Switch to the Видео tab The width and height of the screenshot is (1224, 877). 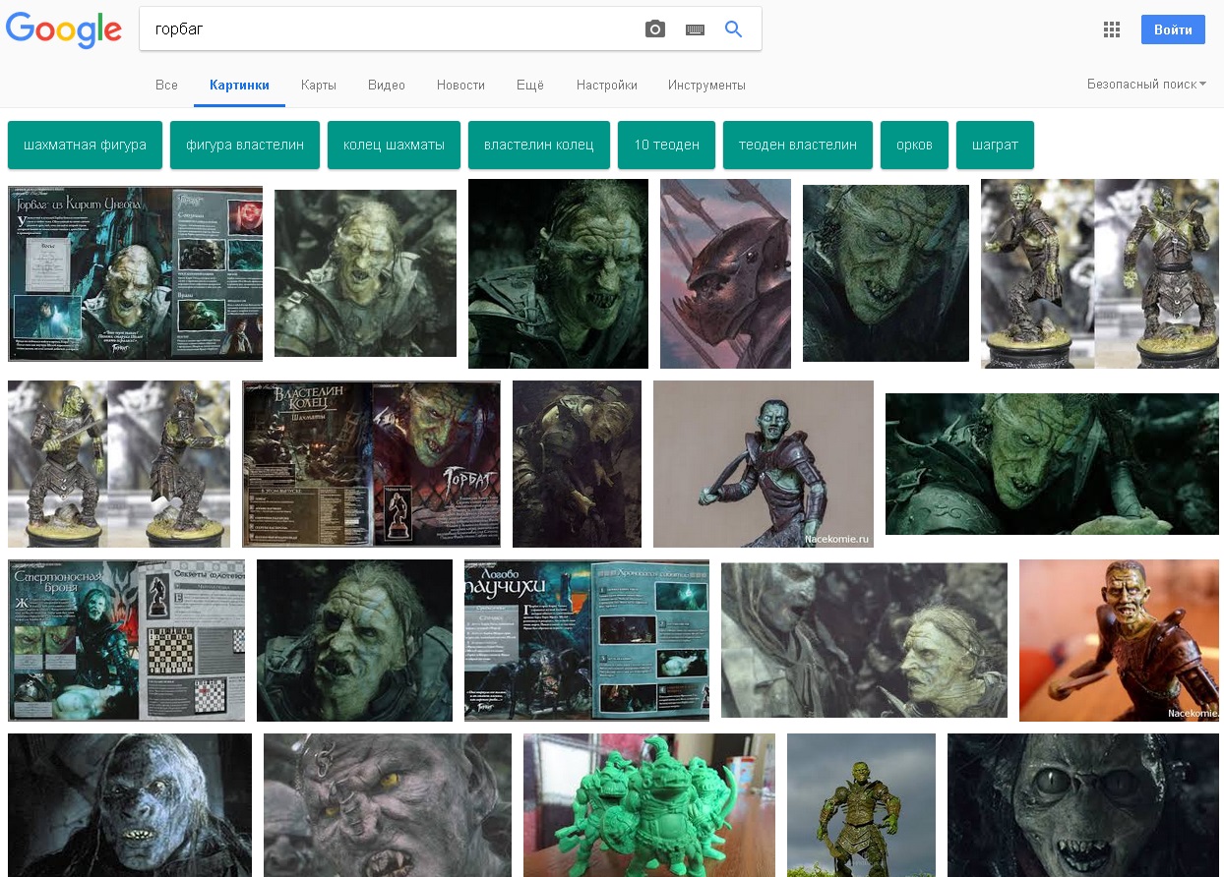point(387,86)
